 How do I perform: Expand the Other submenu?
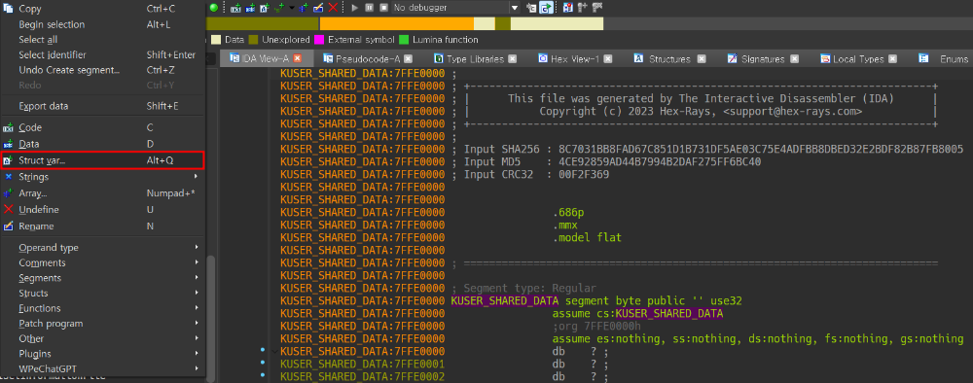coord(102,338)
